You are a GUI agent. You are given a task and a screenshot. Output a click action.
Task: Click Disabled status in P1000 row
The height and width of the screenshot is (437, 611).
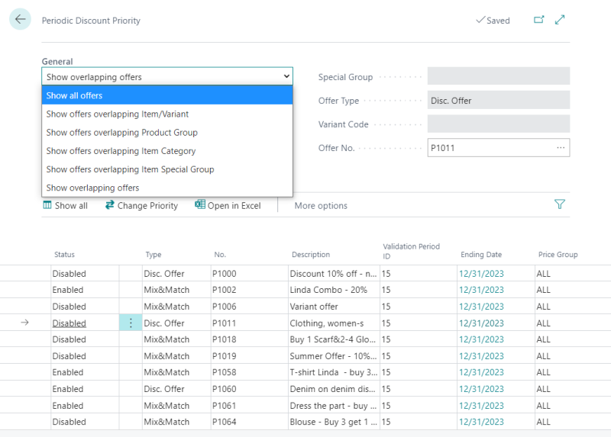point(69,274)
